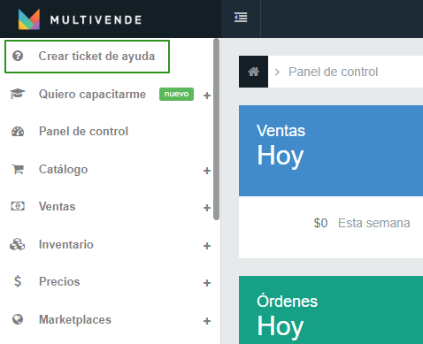Image resolution: width=423 pixels, height=344 pixels.
Task: Go to Panel de control in sidebar
Action: click(x=83, y=131)
